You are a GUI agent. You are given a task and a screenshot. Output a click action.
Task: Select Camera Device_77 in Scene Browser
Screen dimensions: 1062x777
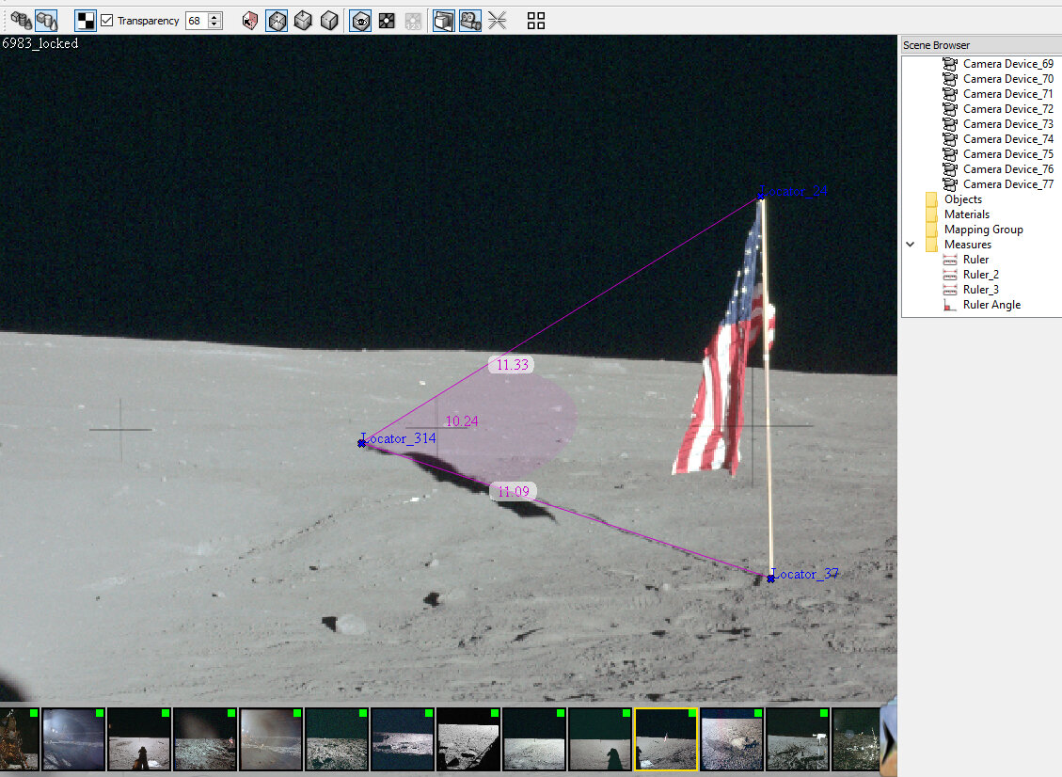click(1007, 184)
